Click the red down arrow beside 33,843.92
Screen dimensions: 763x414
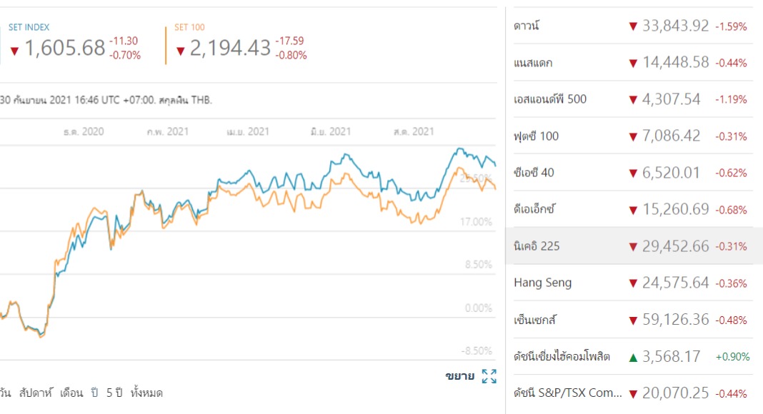point(632,26)
